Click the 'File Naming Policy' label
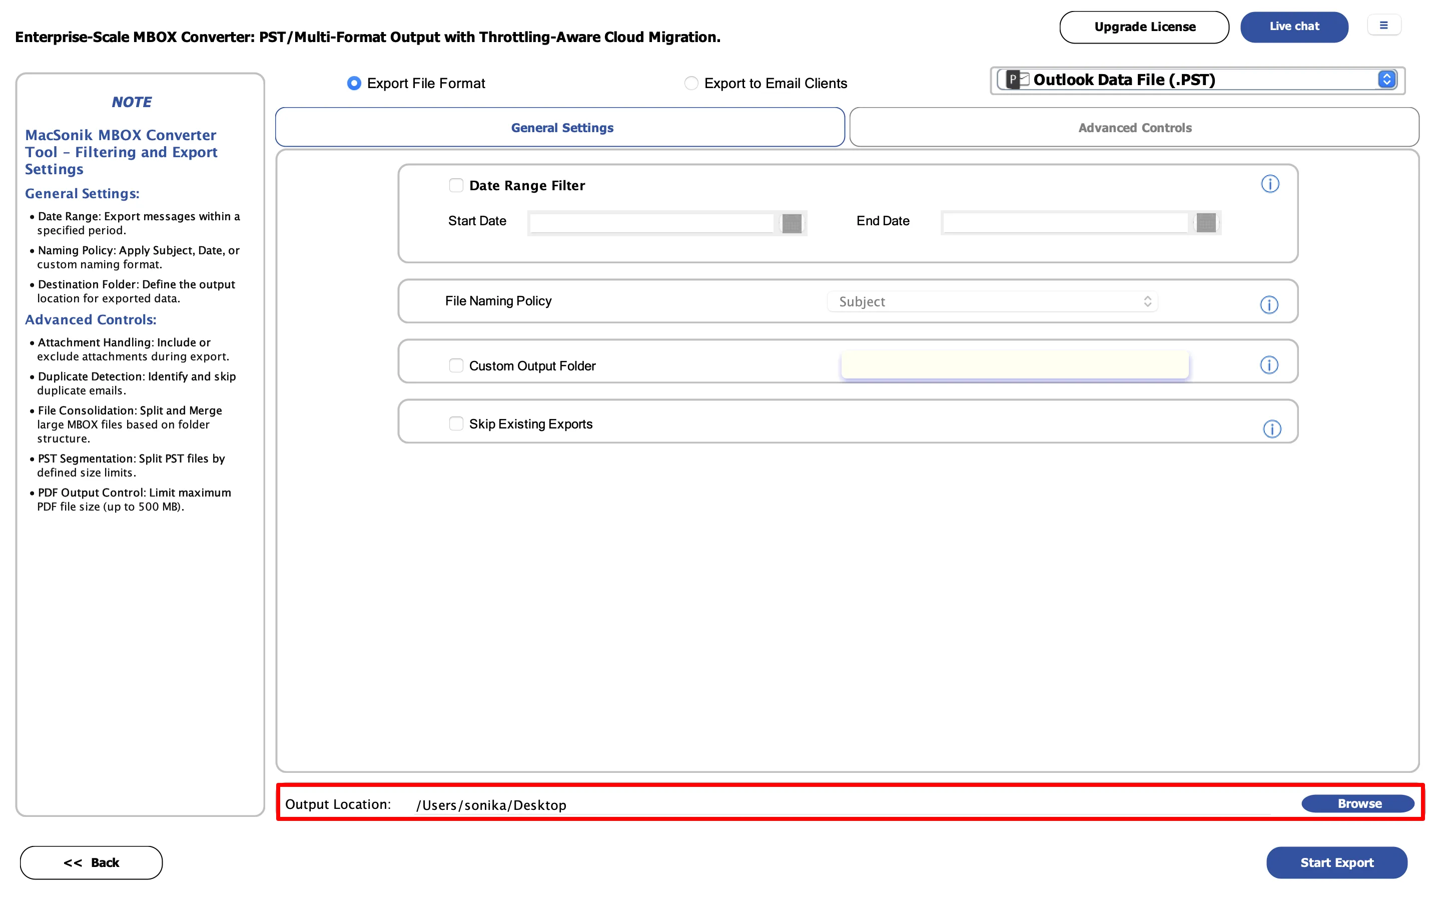The image size is (1441, 901). tap(498, 301)
